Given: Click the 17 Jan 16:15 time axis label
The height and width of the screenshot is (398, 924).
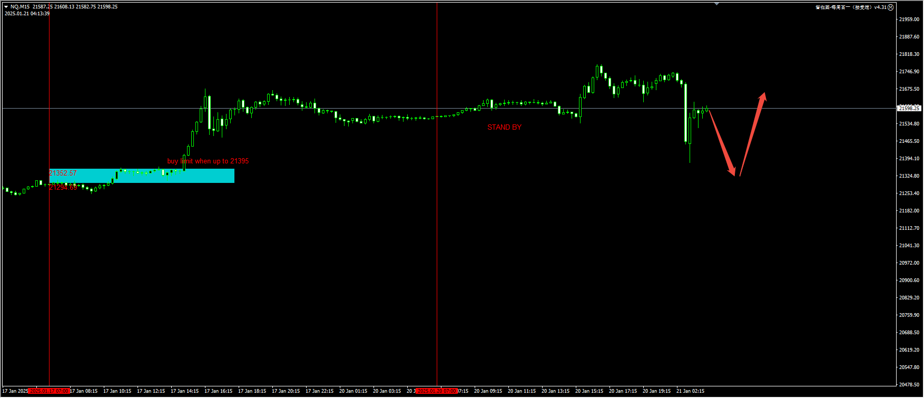Looking at the screenshot, I should 218,391.
